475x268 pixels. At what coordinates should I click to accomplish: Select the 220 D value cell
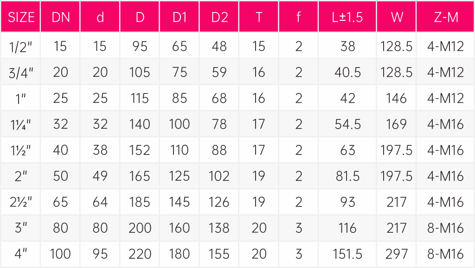click(x=140, y=254)
